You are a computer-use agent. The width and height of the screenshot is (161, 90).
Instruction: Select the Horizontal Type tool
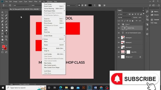[6, 33]
